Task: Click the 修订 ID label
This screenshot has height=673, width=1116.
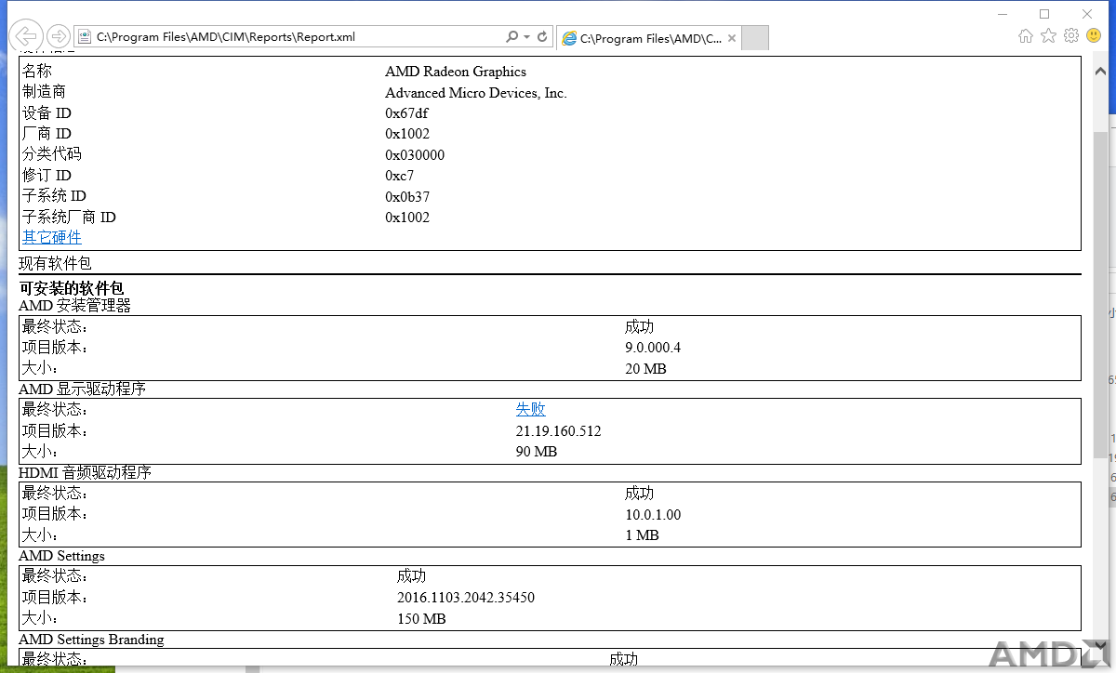Action: 46,176
